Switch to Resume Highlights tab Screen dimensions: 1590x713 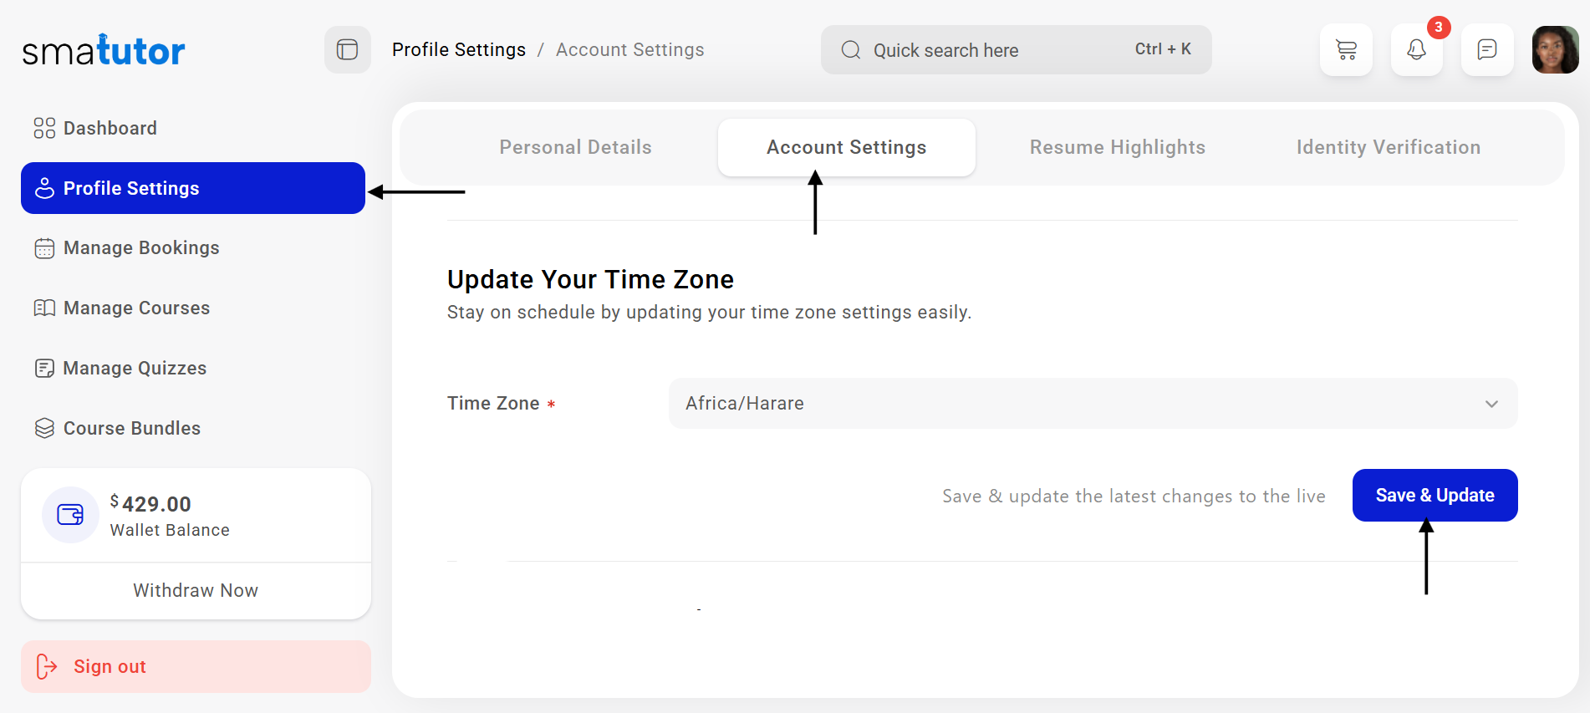pos(1117,147)
